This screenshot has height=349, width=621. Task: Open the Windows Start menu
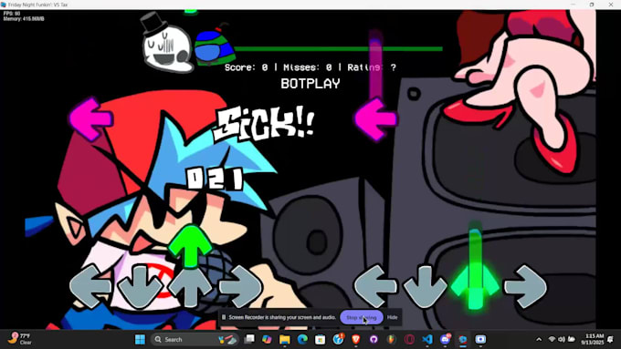140,340
